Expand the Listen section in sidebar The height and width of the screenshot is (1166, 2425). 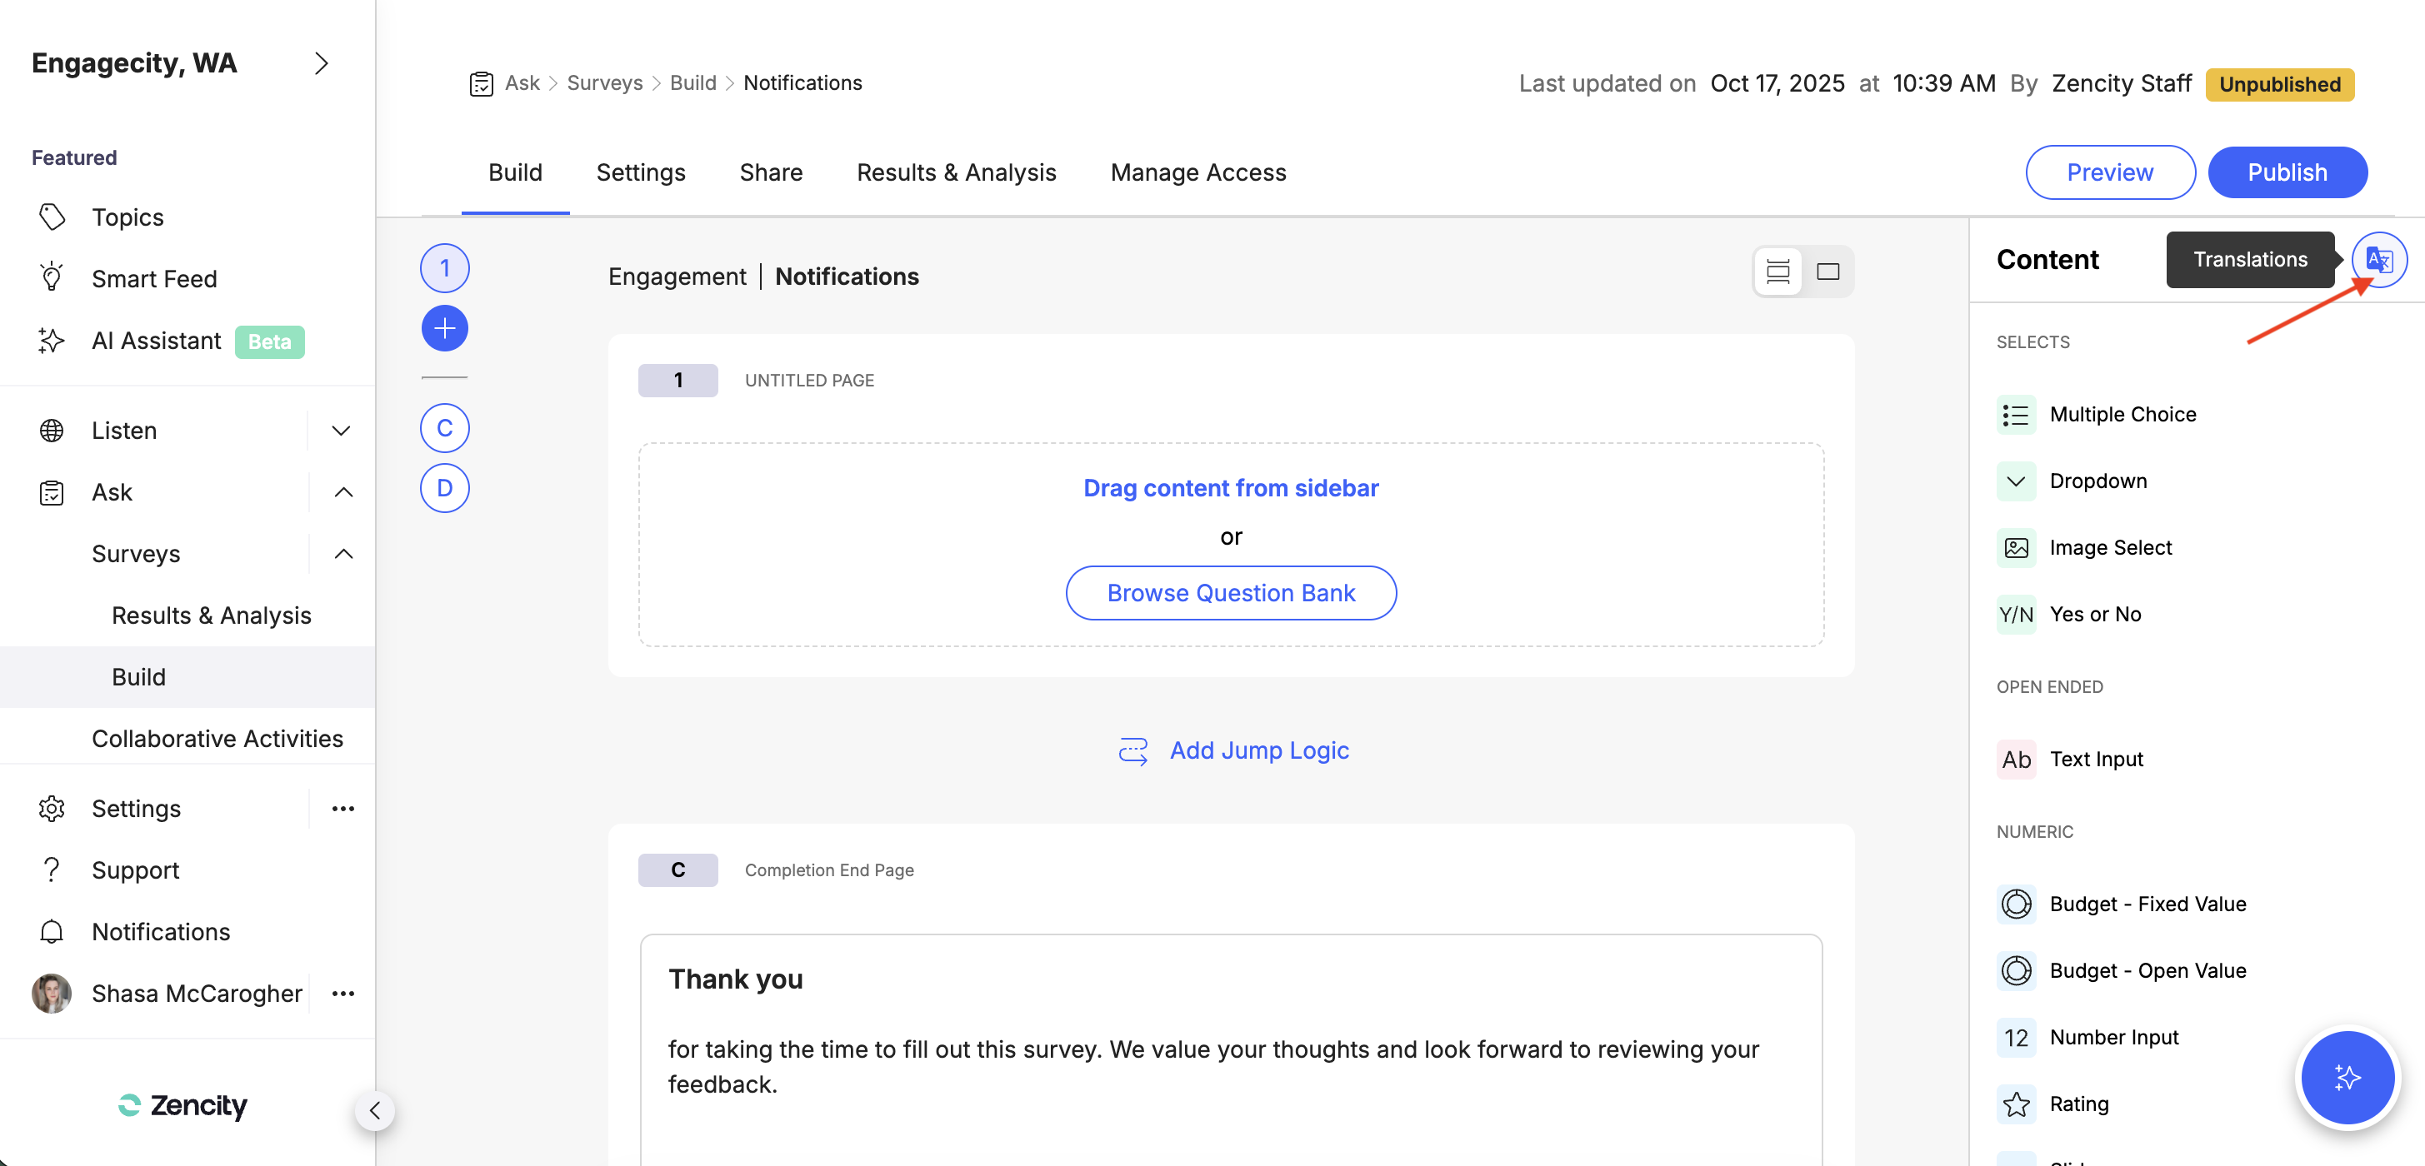pos(341,430)
